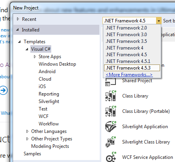
Task: Select the Templates tree label
Action: [x=34, y=42]
